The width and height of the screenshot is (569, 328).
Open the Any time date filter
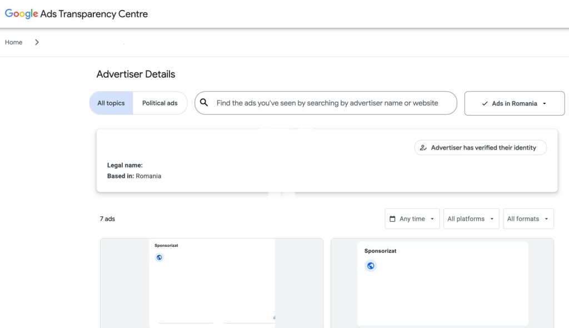pos(412,218)
